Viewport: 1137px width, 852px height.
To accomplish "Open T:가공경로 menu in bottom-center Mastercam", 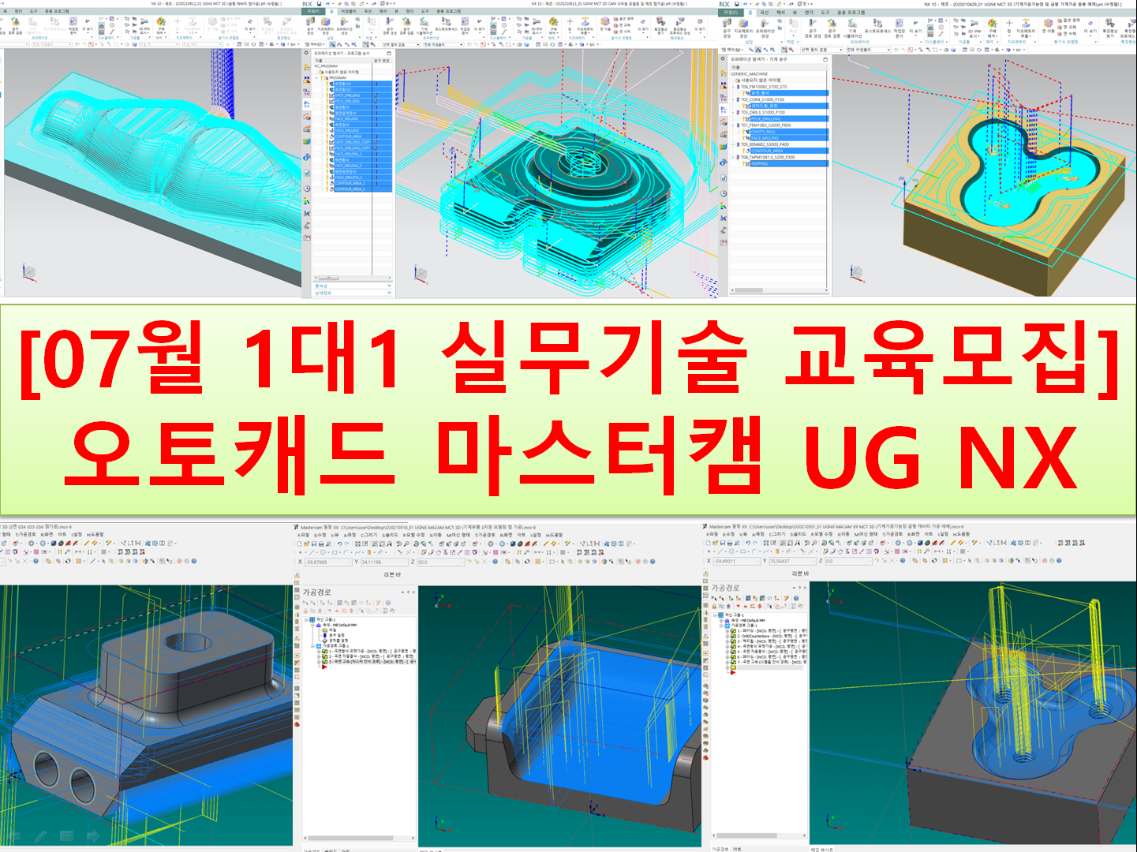I will coord(485,535).
